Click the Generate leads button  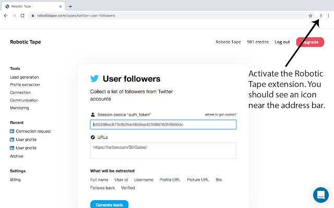click(x=109, y=204)
